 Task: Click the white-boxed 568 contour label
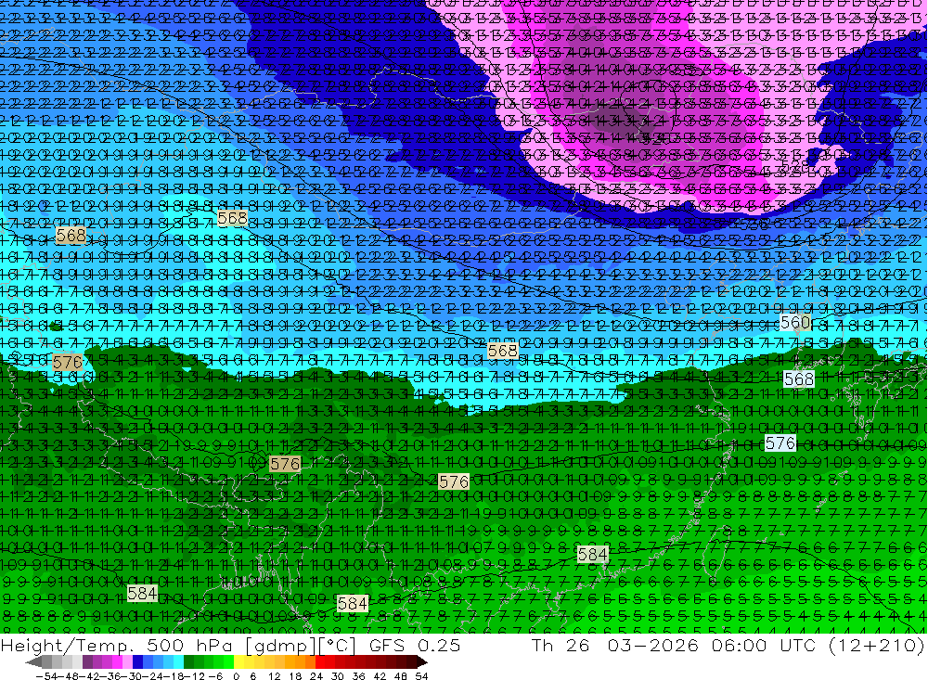[798, 378]
